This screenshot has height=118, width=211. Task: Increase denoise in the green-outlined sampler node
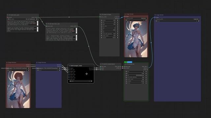[x=146, y=83]
